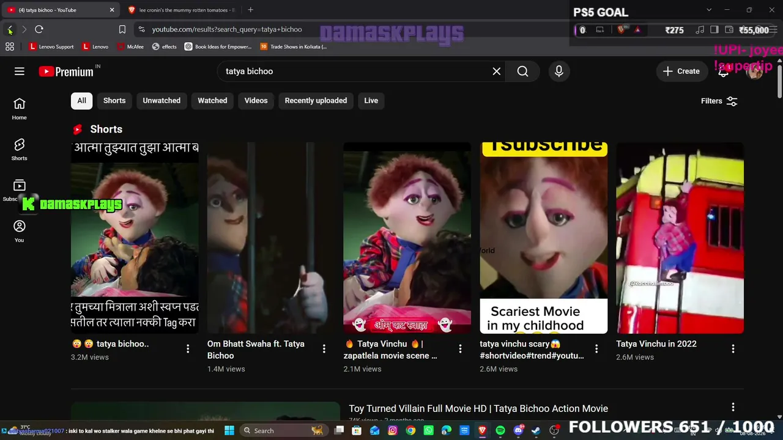
Task: Open Shorts in the sidebar
Action: 20,150
